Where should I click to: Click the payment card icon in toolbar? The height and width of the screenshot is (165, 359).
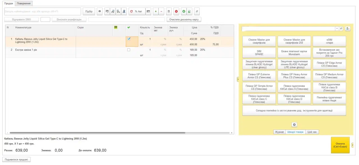148,11
